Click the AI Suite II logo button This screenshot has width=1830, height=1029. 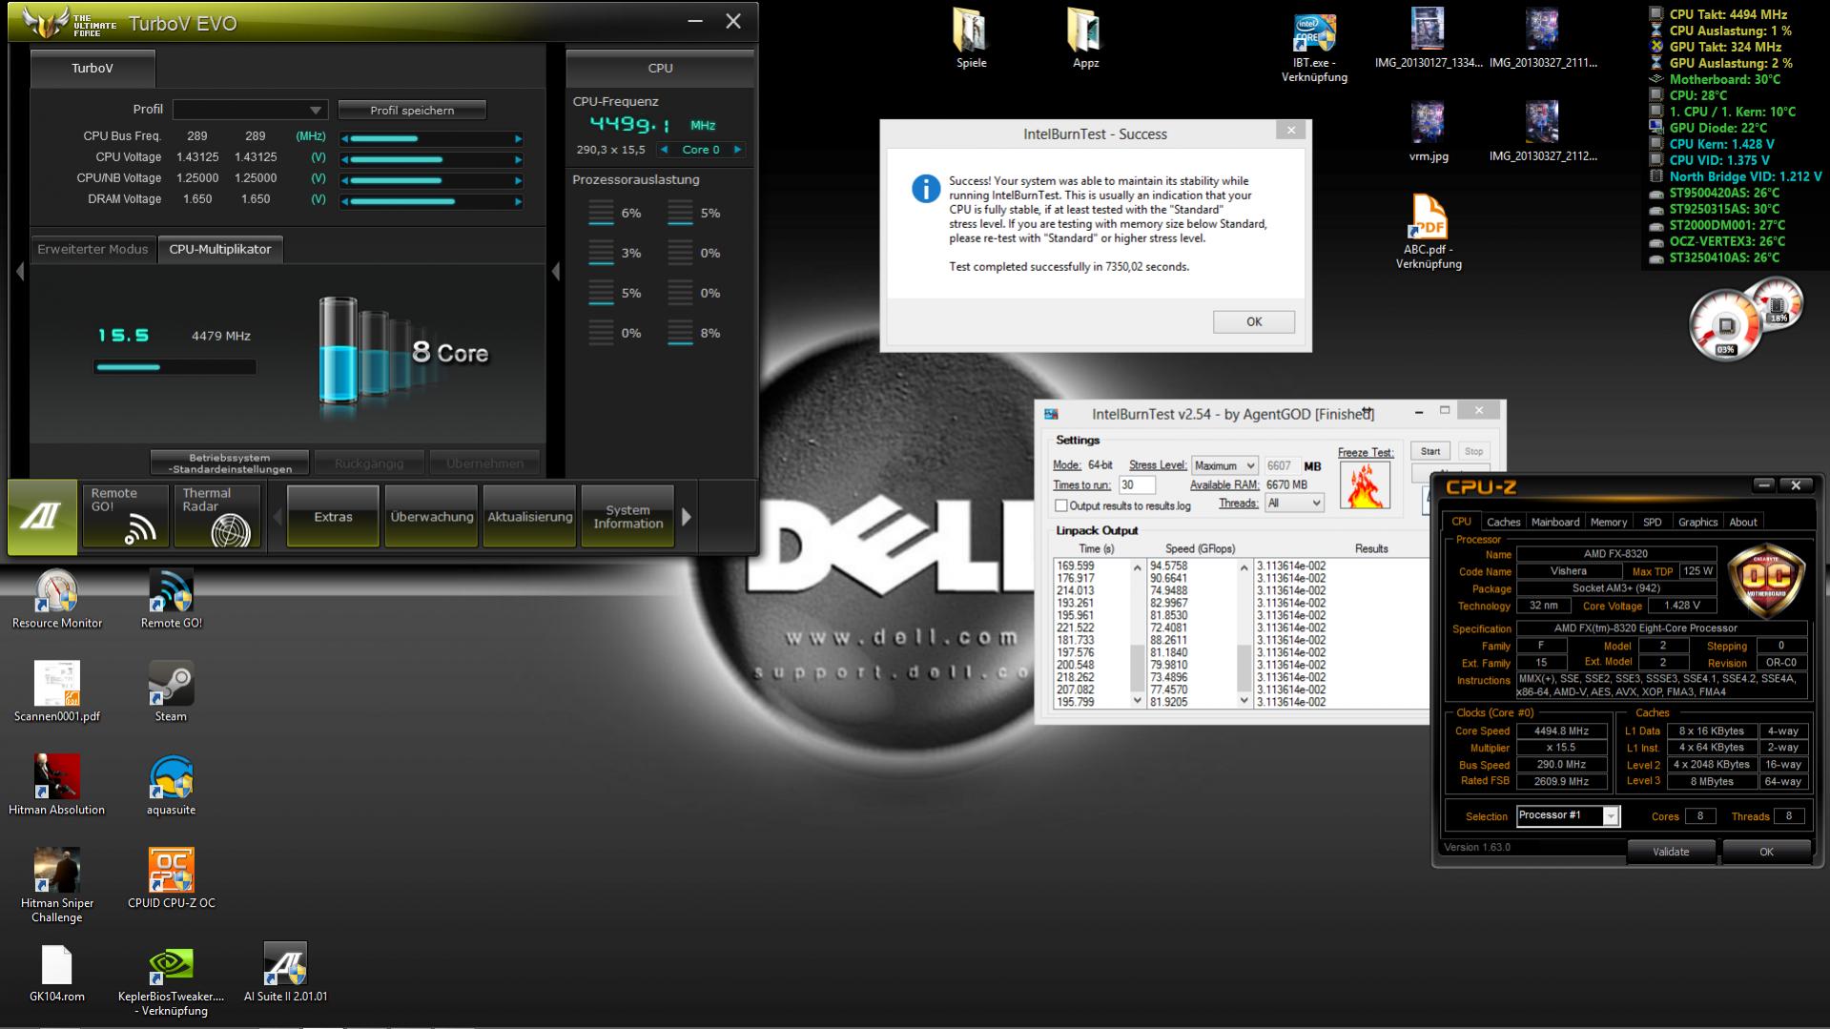tap(43, 516)
